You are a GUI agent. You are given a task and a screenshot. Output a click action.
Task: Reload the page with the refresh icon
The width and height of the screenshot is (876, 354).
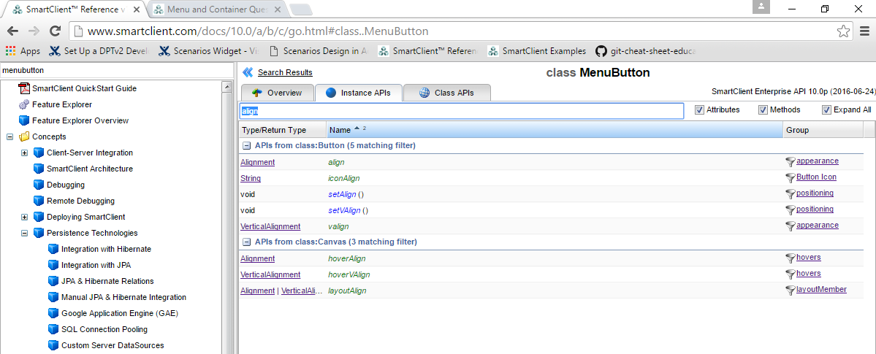(x=55, y=31)
